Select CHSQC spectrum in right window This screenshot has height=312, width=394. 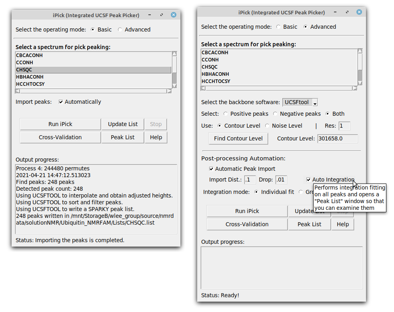click(279, 67)
